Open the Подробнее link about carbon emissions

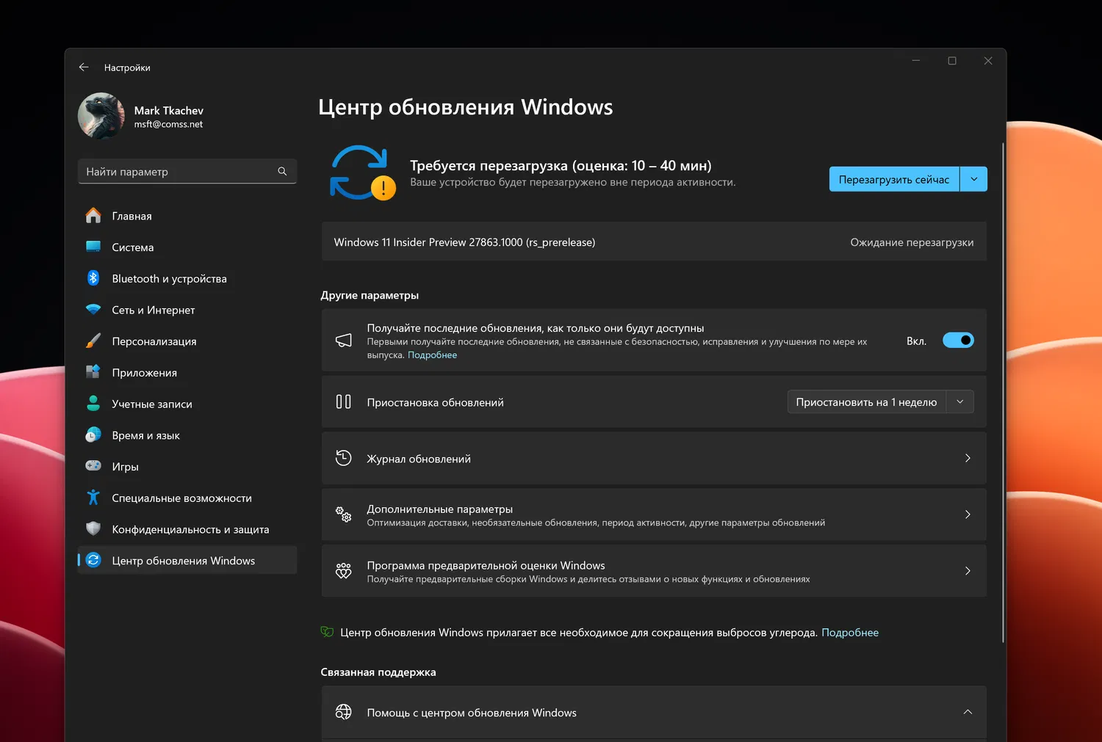tap(850, 632)
